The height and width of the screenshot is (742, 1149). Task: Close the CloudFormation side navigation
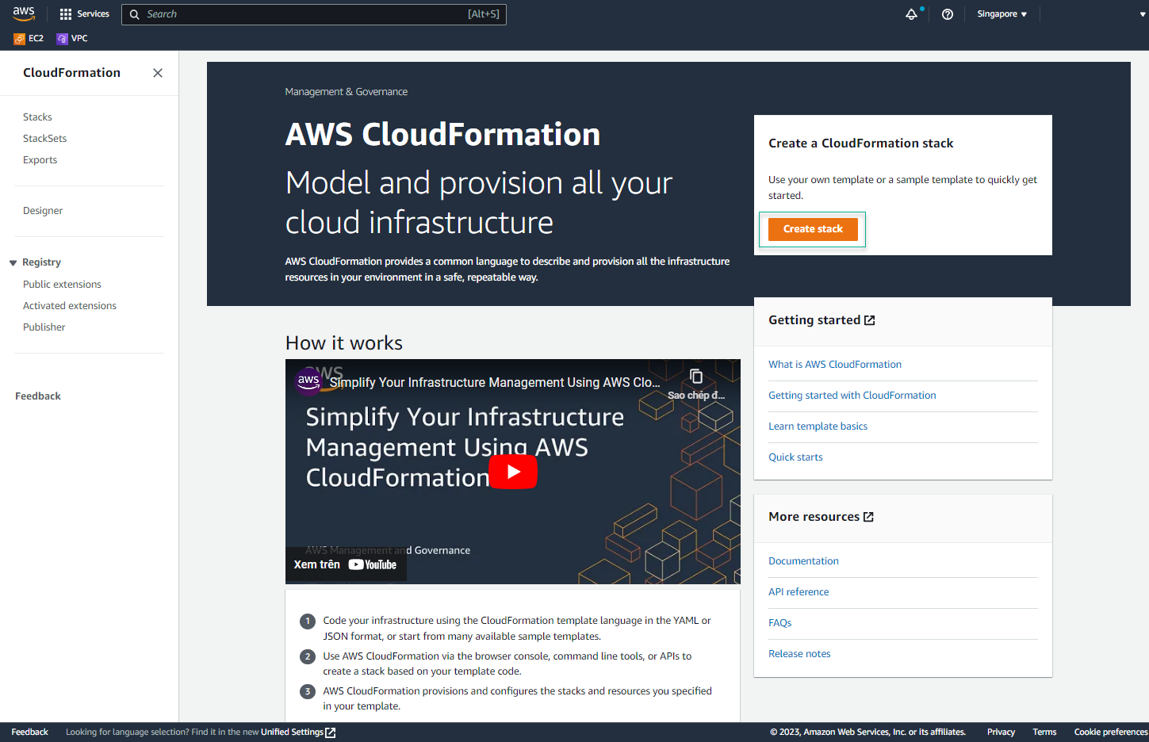[x=158, y=73]
